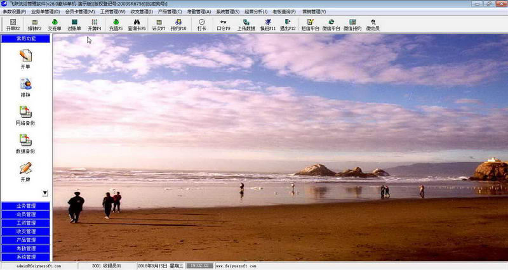Open the 营销管理(Y) menu
Screen dimensions: 508x270
coord(314,11)
